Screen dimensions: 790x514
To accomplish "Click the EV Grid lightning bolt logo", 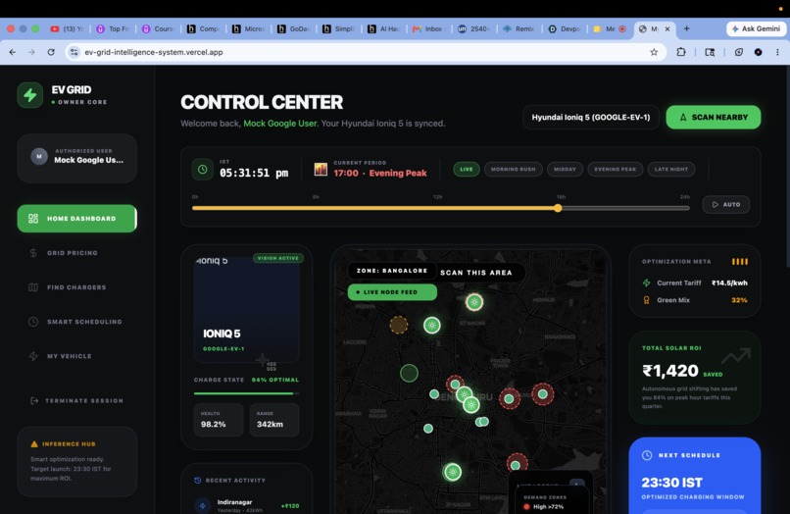I will click(29, 95).
